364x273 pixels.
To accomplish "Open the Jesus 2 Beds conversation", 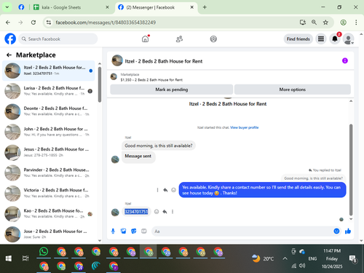I will [x=49, y=152].
